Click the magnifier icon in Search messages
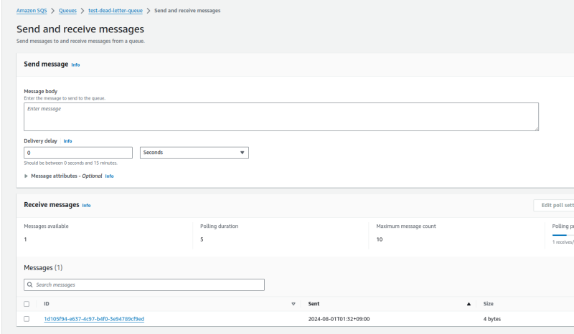Image resolution: width=574 pixels, height=334 pixels. (x=29, y=285)
